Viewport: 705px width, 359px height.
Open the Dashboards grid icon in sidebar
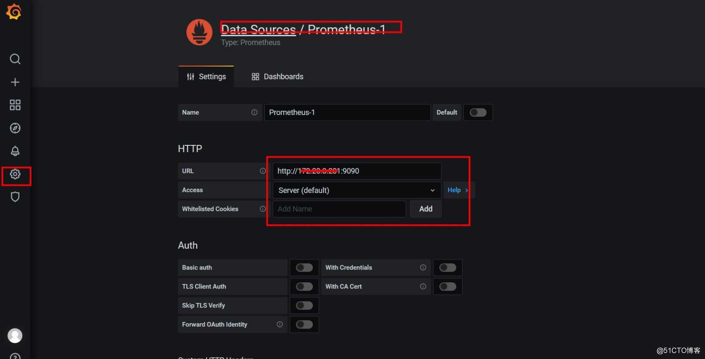click(x=15, y=105)
